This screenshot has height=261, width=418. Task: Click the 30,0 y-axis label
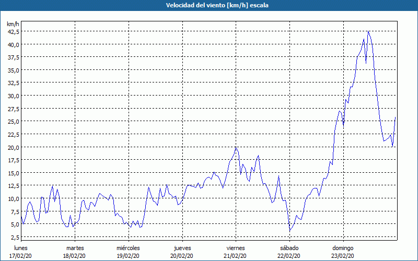tap(14, 96)
